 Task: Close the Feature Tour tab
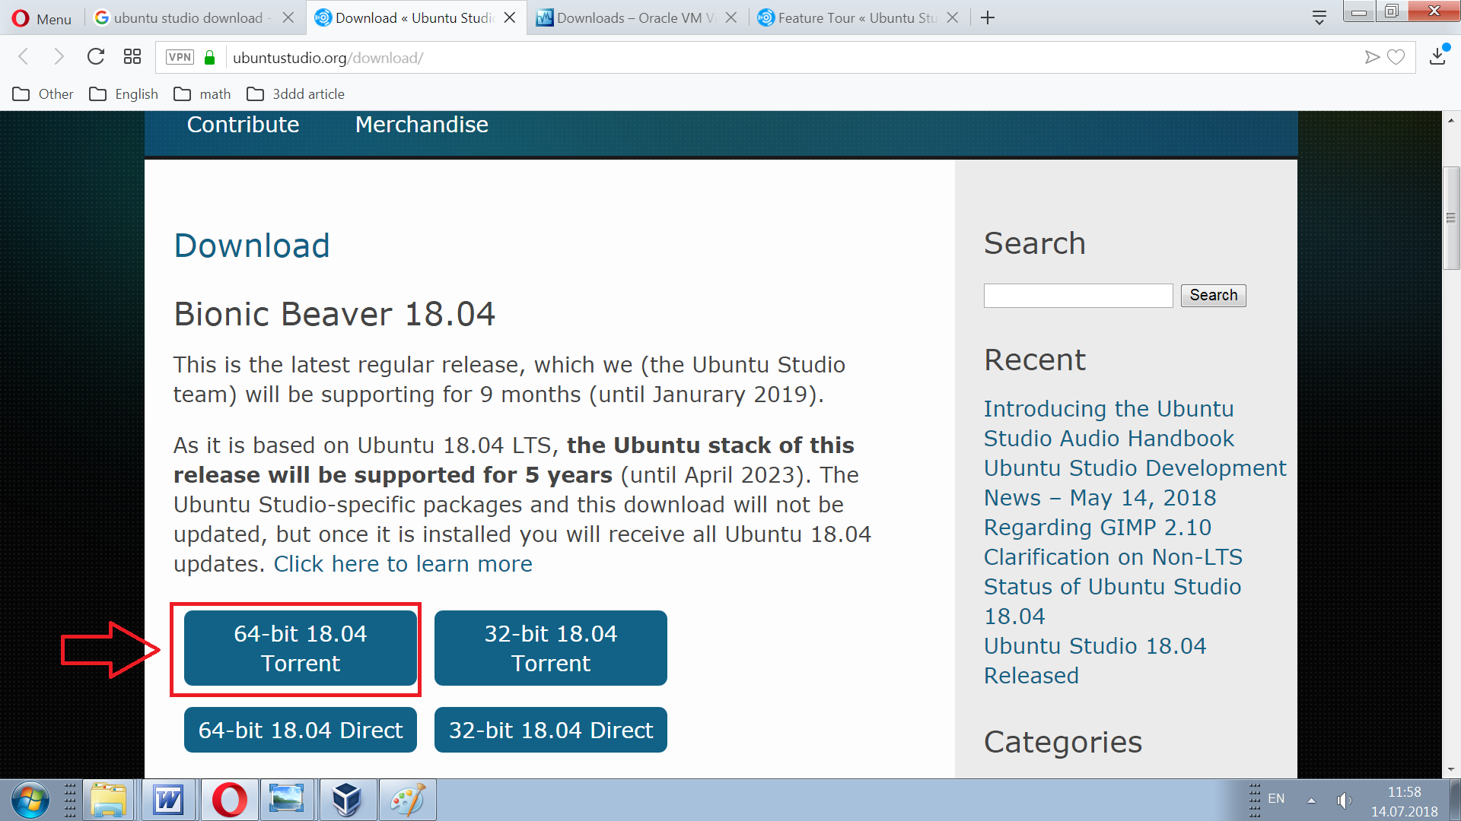952,17
